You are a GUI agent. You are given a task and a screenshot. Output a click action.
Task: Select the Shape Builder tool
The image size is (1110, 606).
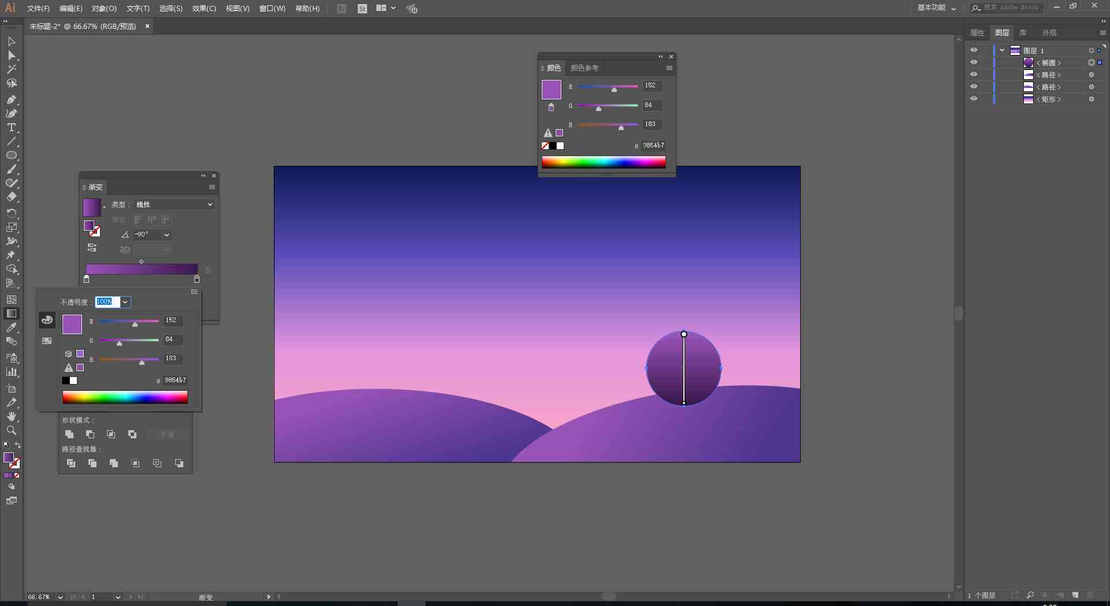pyautogui.click(x=12, y=269)
